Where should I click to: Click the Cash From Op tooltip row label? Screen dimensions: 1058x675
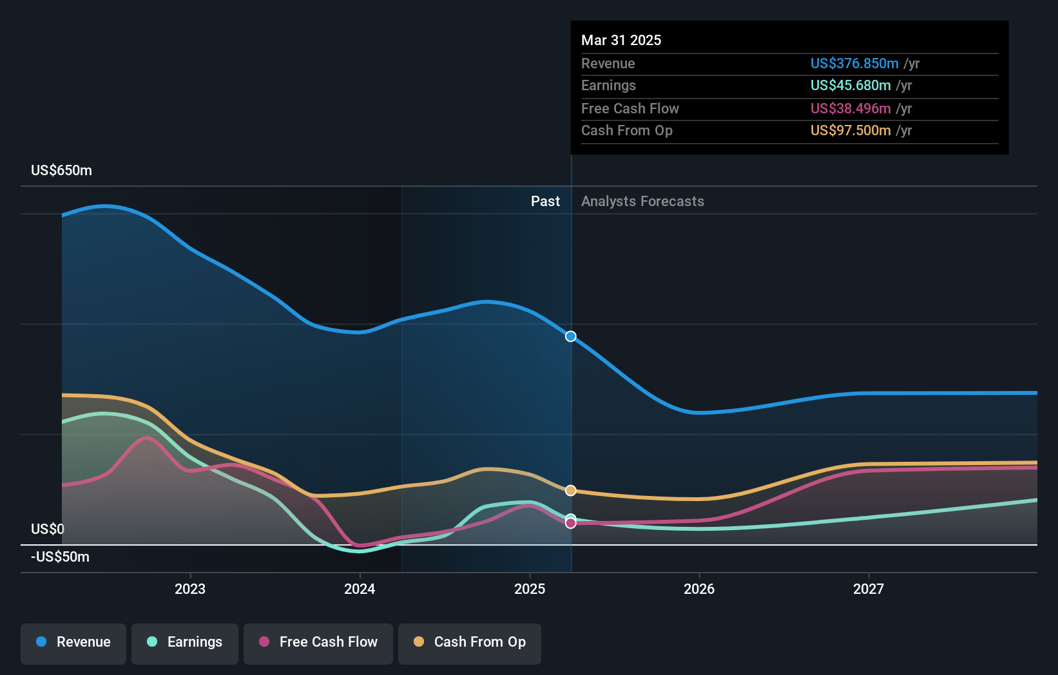coord(627,131)
